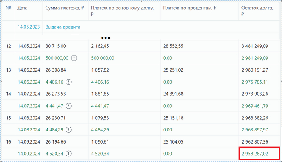282x162 pixels.
Task: Click the Платеж по процентам column header
Action: (190, 8)
